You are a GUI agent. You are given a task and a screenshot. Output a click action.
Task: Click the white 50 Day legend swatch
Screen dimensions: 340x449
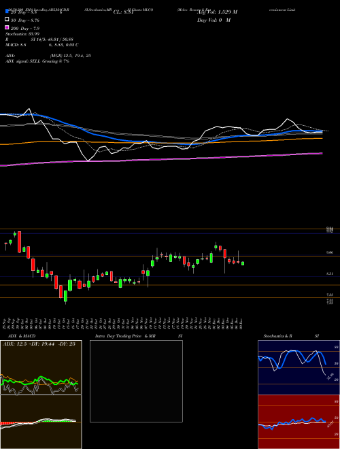(7, 20)
